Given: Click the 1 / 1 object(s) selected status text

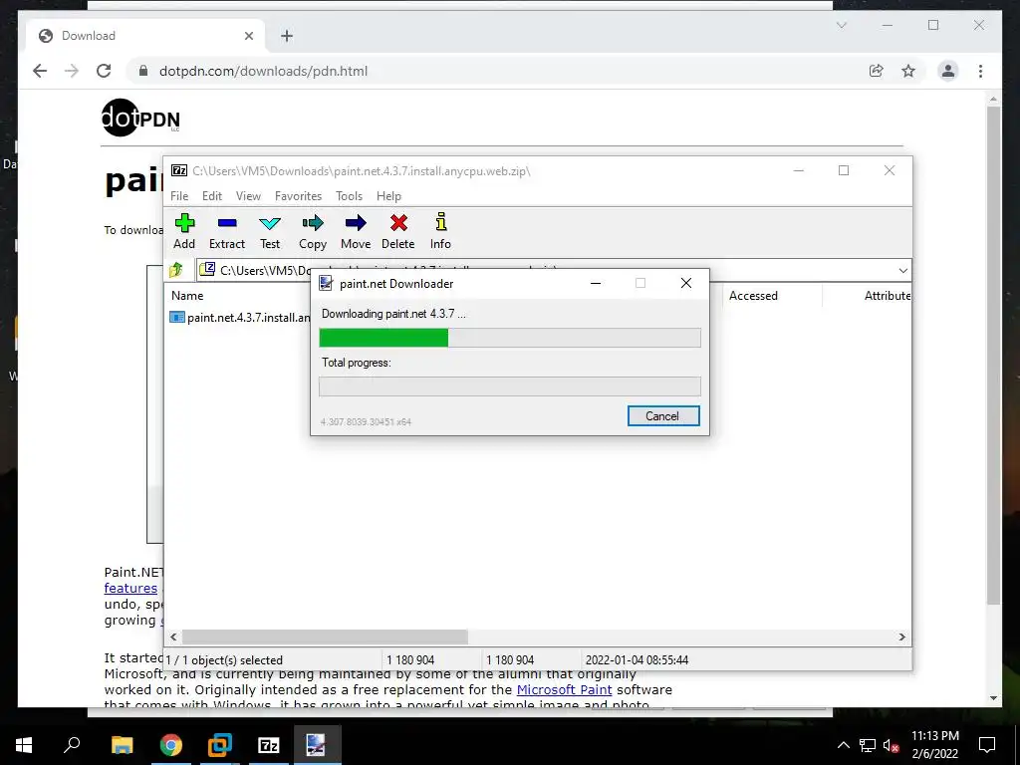Looking at the screenshot, I should [224, 660].
